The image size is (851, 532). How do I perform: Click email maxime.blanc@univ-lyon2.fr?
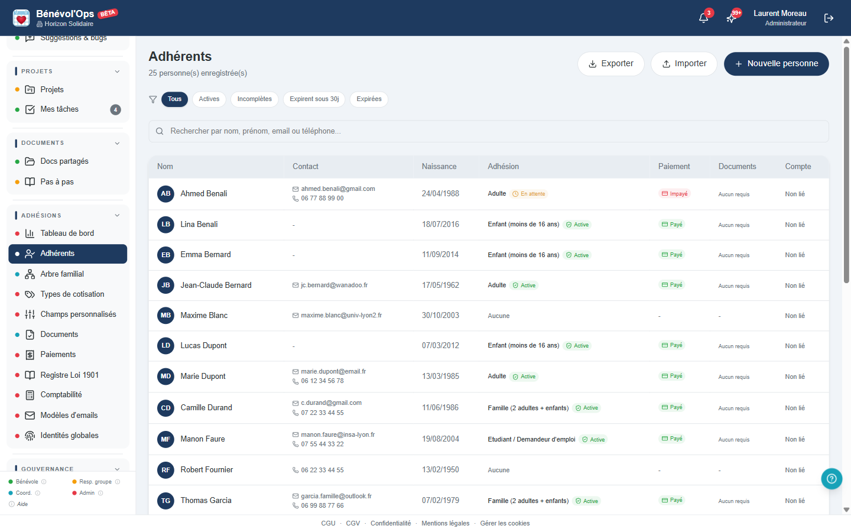tap(342, 316)
